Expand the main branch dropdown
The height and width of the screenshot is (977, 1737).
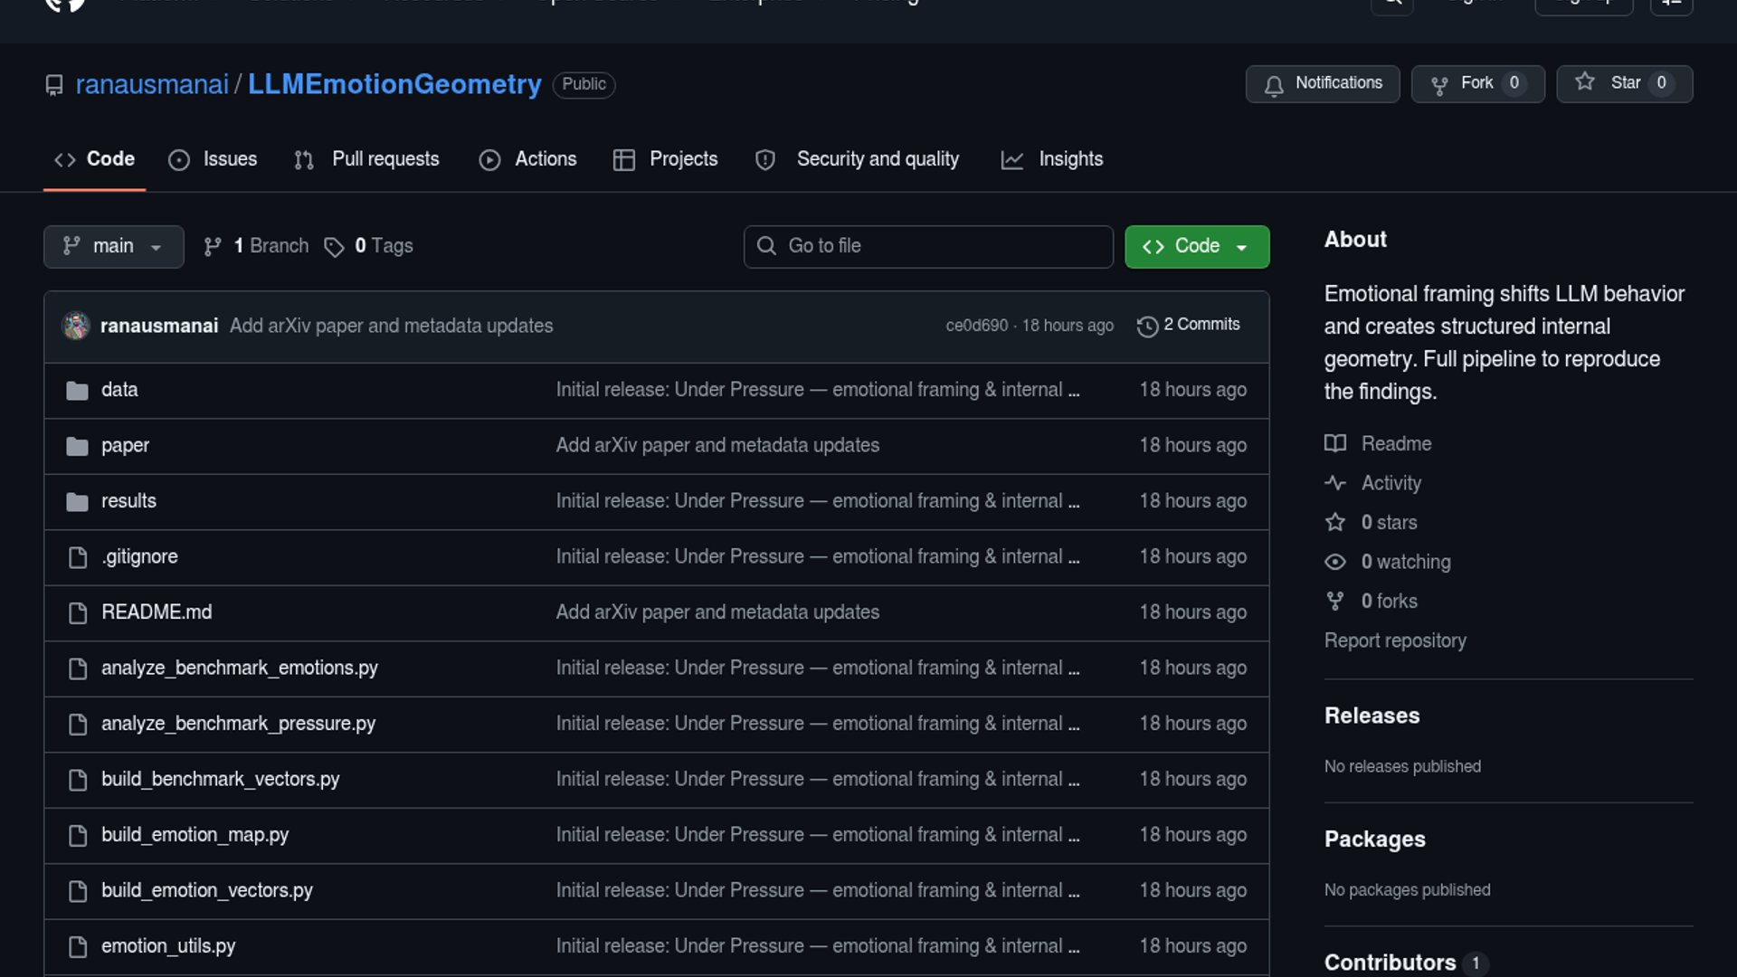point(113,246)
